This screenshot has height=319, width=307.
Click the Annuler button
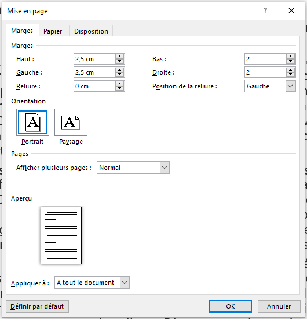pos(279,306)
